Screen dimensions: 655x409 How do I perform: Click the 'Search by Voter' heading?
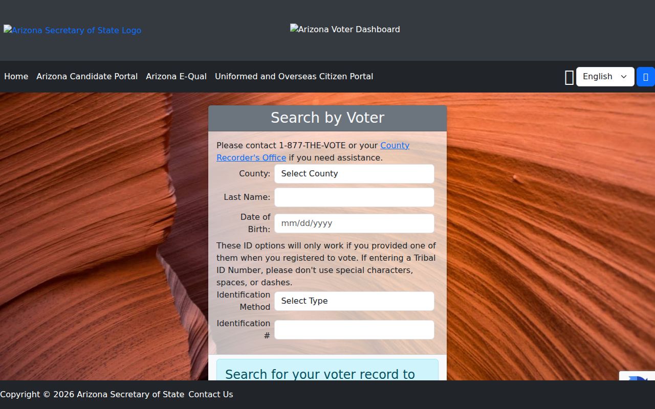click(x=327, y=118)
